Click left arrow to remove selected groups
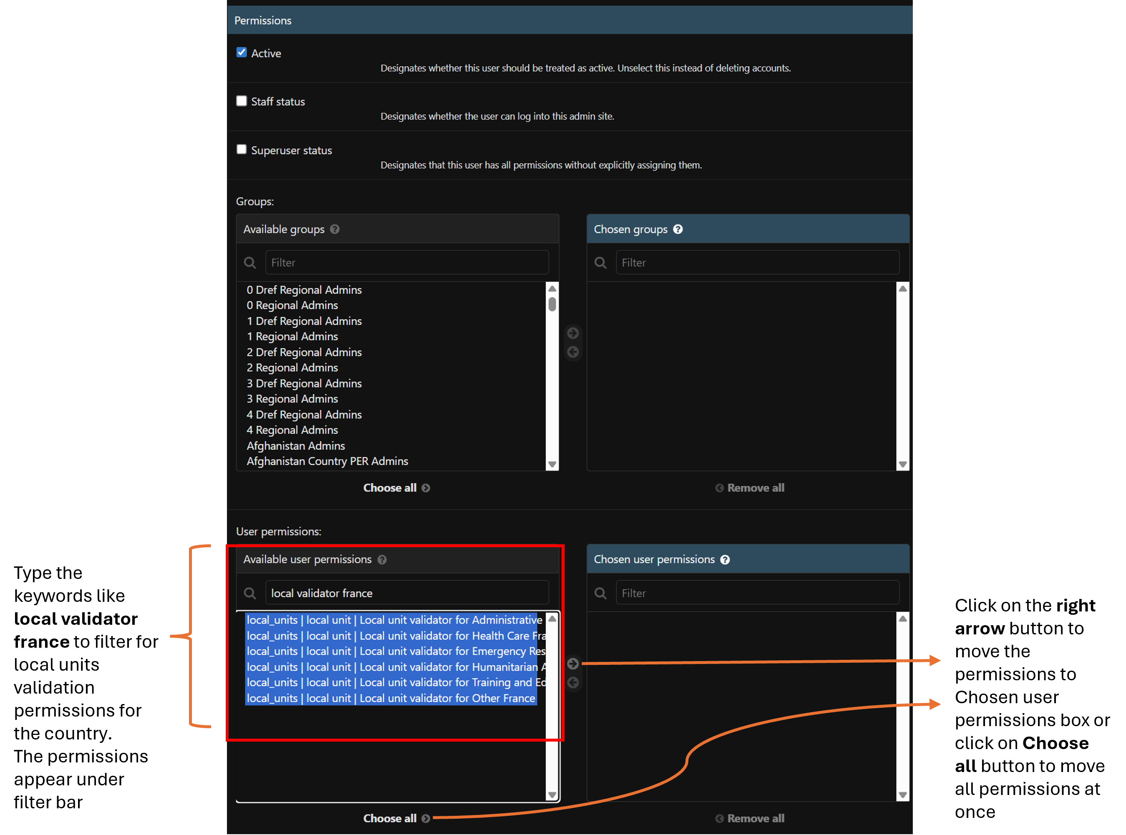 [x=573, y=352]
